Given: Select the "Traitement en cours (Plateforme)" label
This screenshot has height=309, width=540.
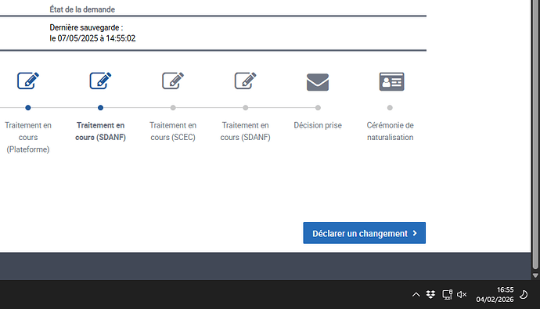Looking at the screenshot, I should click(x=28, y=138).
